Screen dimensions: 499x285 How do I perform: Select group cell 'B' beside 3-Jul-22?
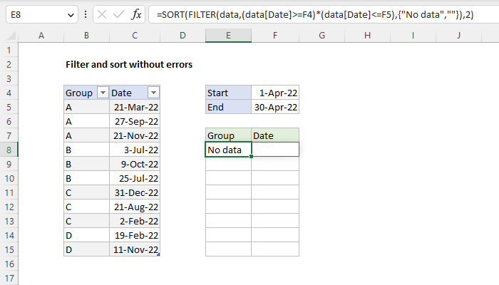pos(86,150)
